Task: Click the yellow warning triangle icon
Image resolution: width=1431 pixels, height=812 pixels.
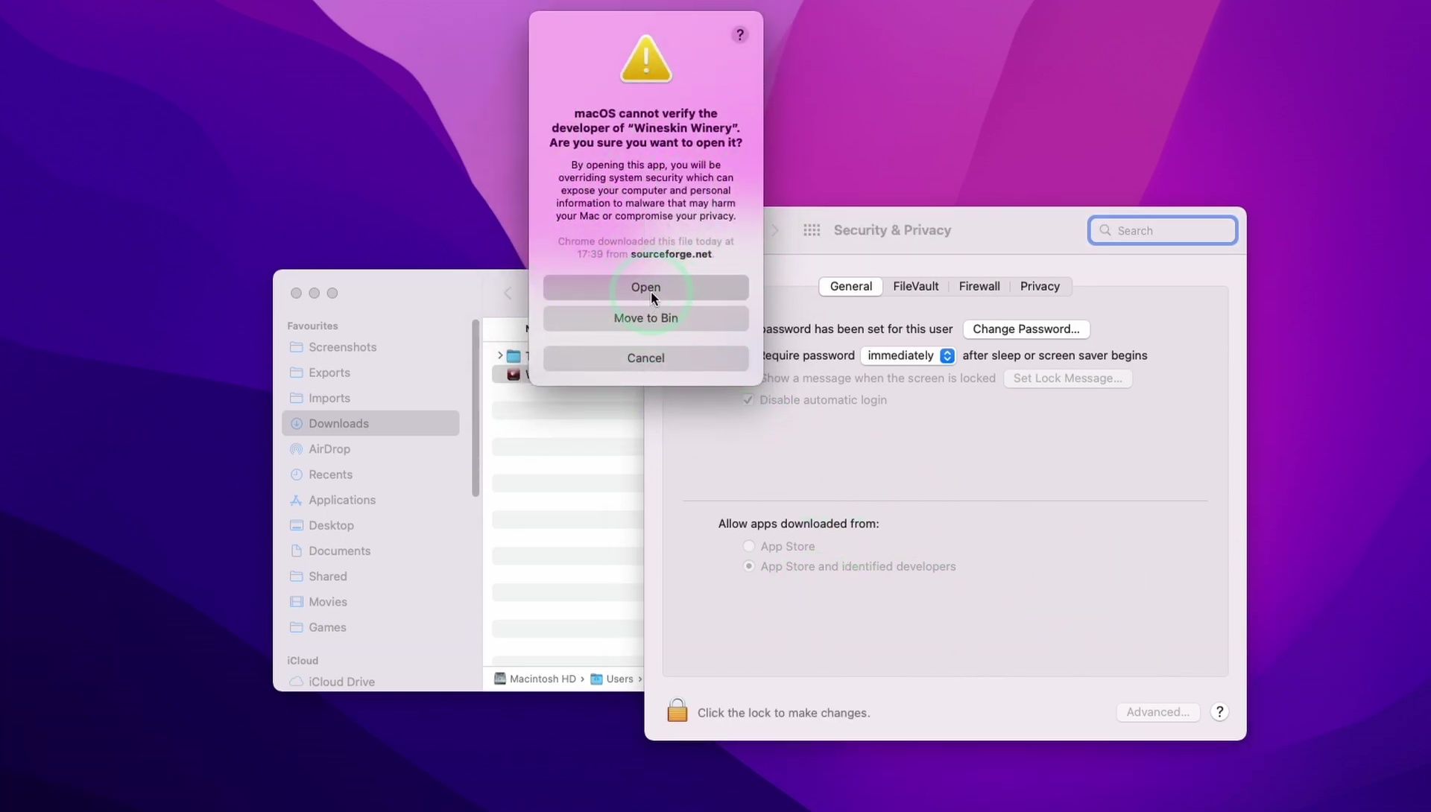Action: (x=646, y=59)
